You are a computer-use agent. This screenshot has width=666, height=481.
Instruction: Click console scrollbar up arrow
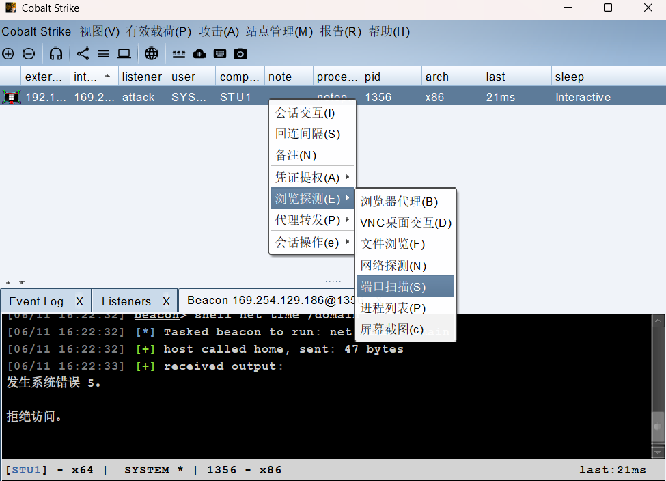tap(658, 321)
